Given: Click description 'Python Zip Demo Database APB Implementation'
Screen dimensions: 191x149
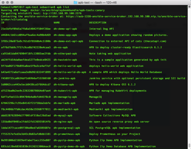Looking at the screenshot, I should [x=122, y=146].
